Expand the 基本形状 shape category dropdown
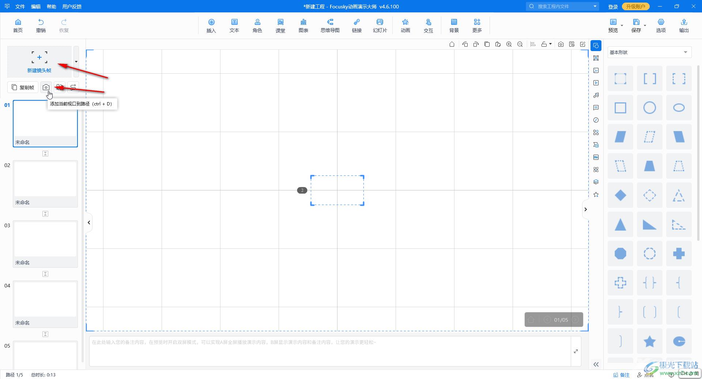This screenshot has width=702, height=379. point(650,52)
